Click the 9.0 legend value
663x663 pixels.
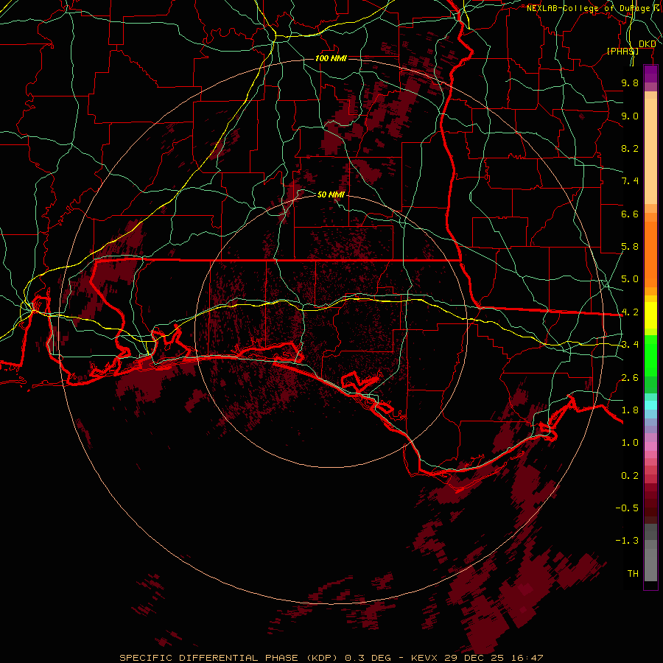(630, 116)
